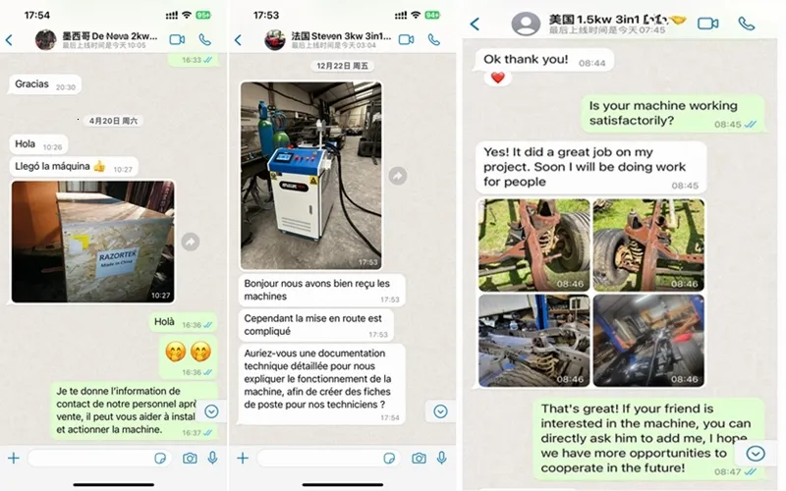Tap the heart reaction under Ok thank you

[498, 78]
